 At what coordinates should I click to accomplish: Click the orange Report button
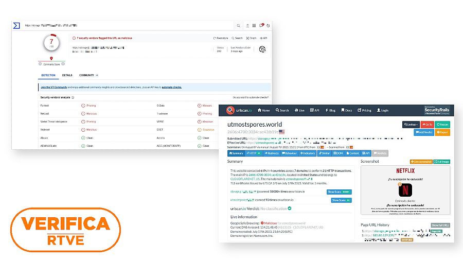click(442, 132)
